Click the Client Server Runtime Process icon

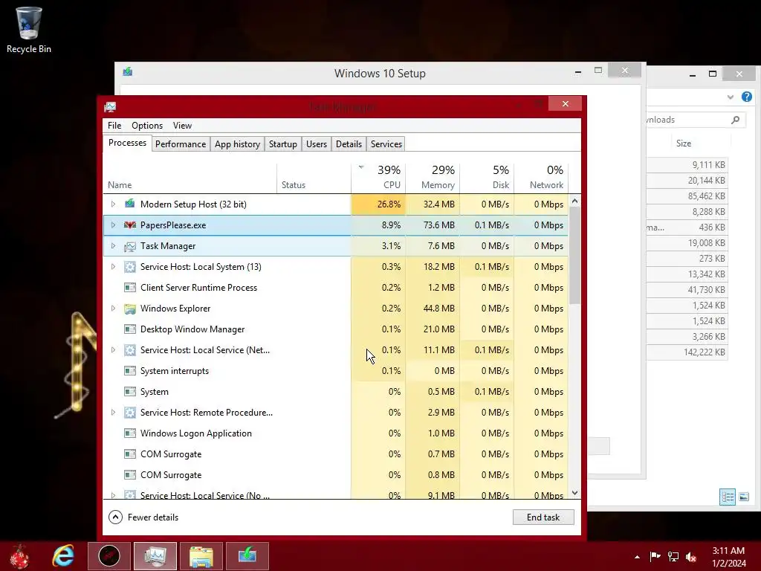point(129,288)
